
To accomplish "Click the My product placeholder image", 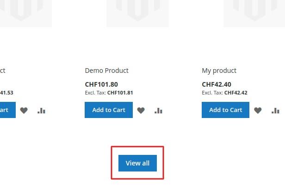I will click(x=254, y=12).
